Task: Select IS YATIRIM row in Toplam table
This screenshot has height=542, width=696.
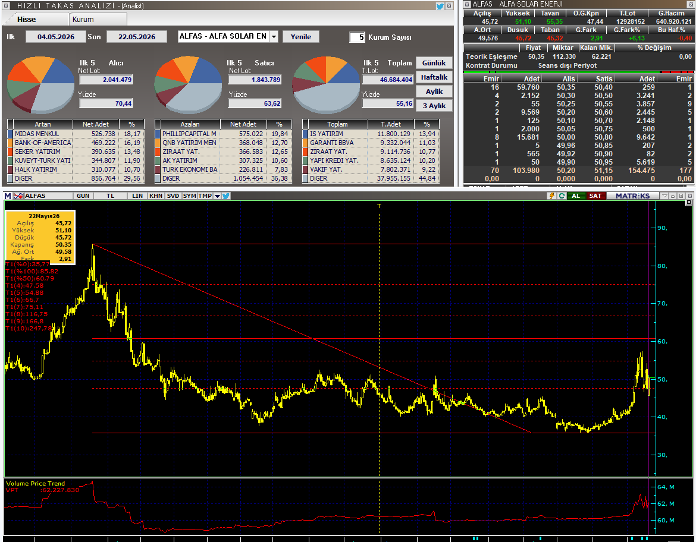Action: click(x=371, y=134)
